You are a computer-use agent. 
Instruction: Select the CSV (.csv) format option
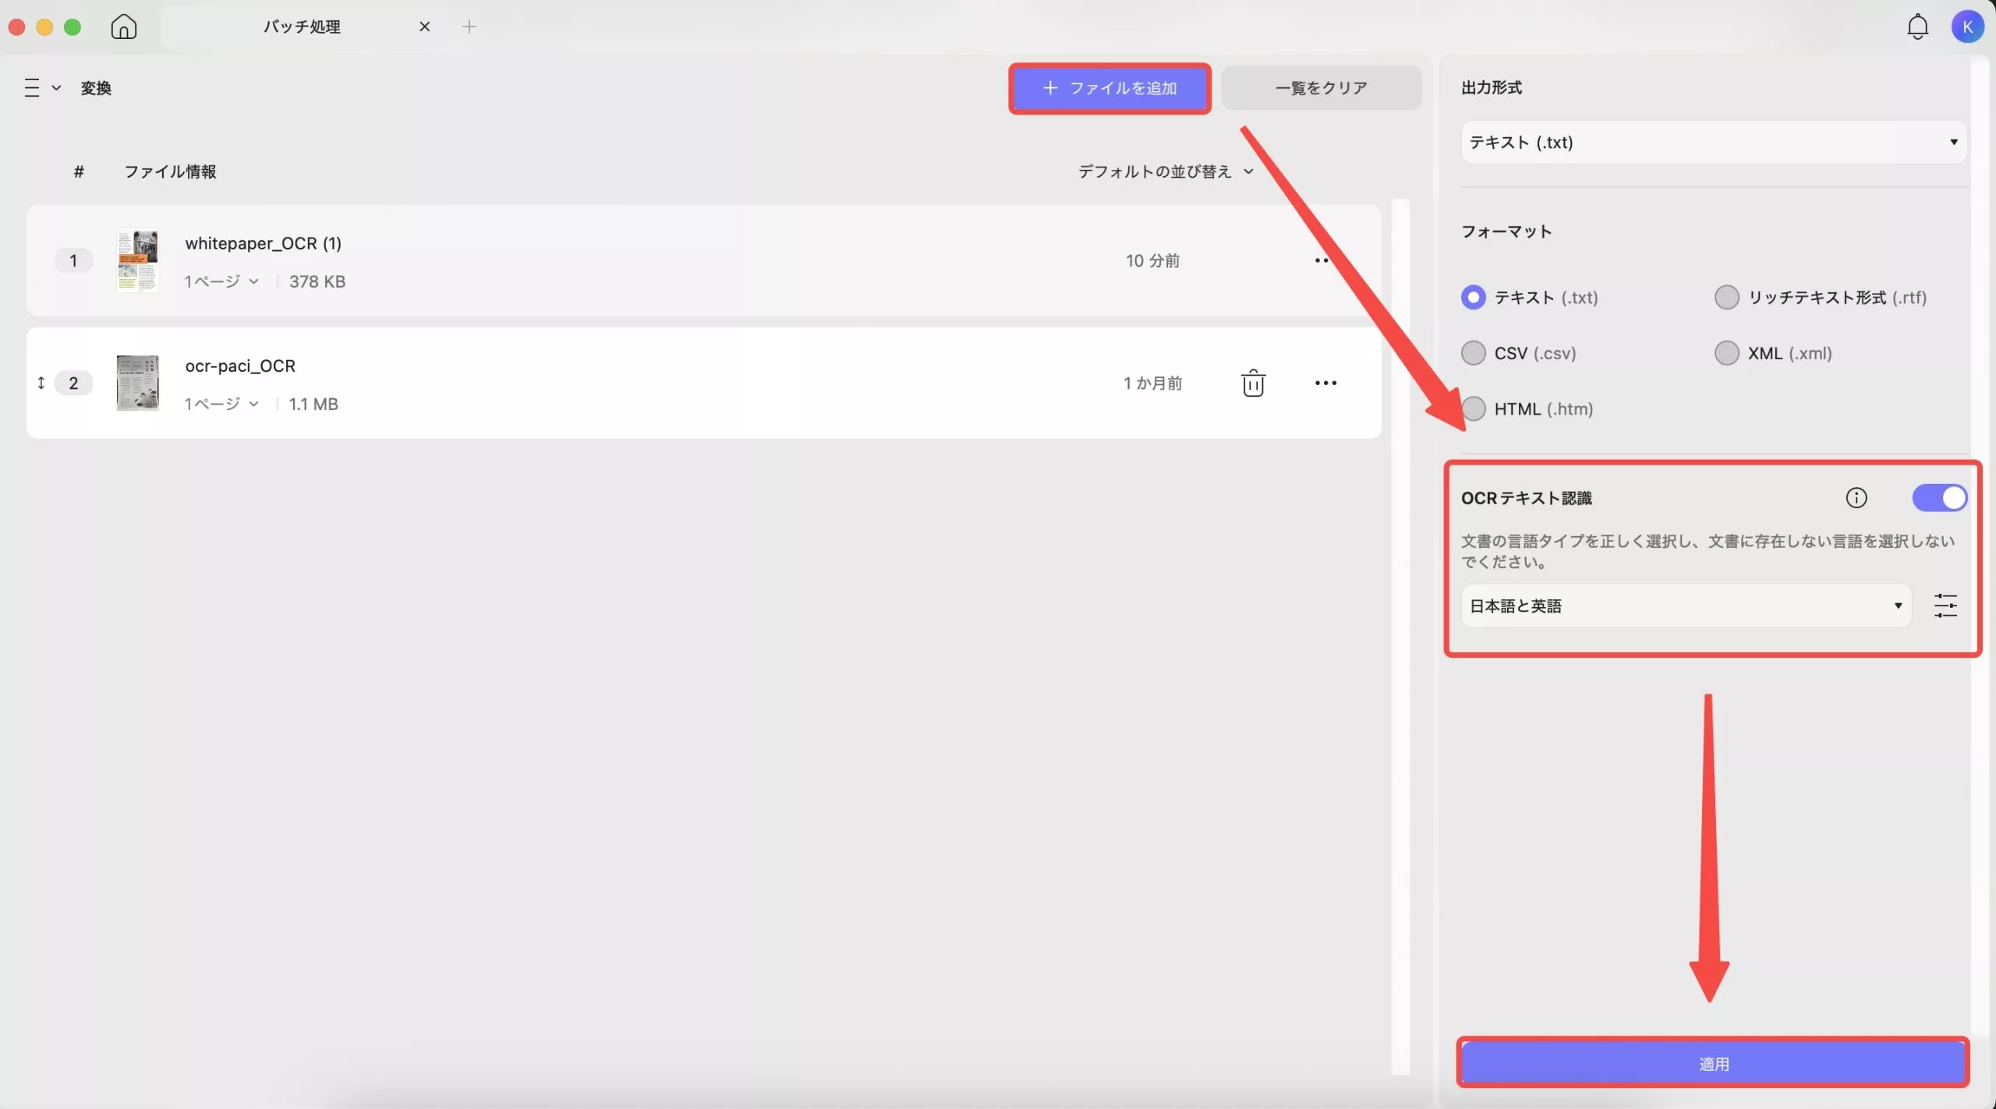point(1473,353)
